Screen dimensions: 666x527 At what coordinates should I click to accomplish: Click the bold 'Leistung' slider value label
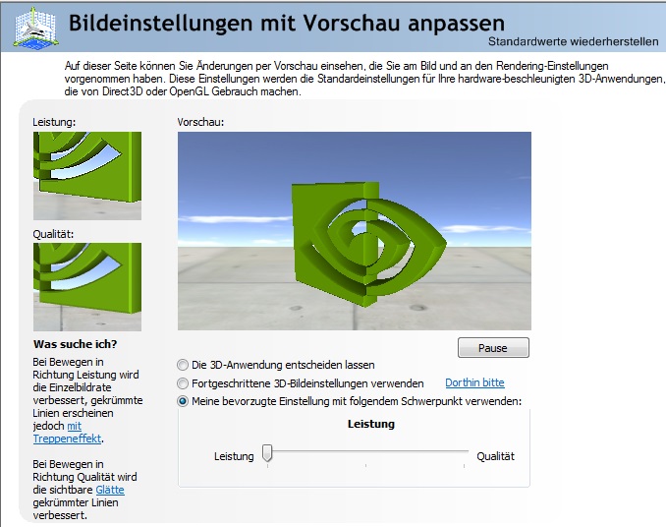pyautogui.click(x=371, y=424)
